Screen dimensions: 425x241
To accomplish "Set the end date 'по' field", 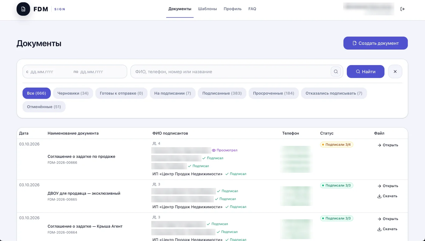I will [96, 72].
